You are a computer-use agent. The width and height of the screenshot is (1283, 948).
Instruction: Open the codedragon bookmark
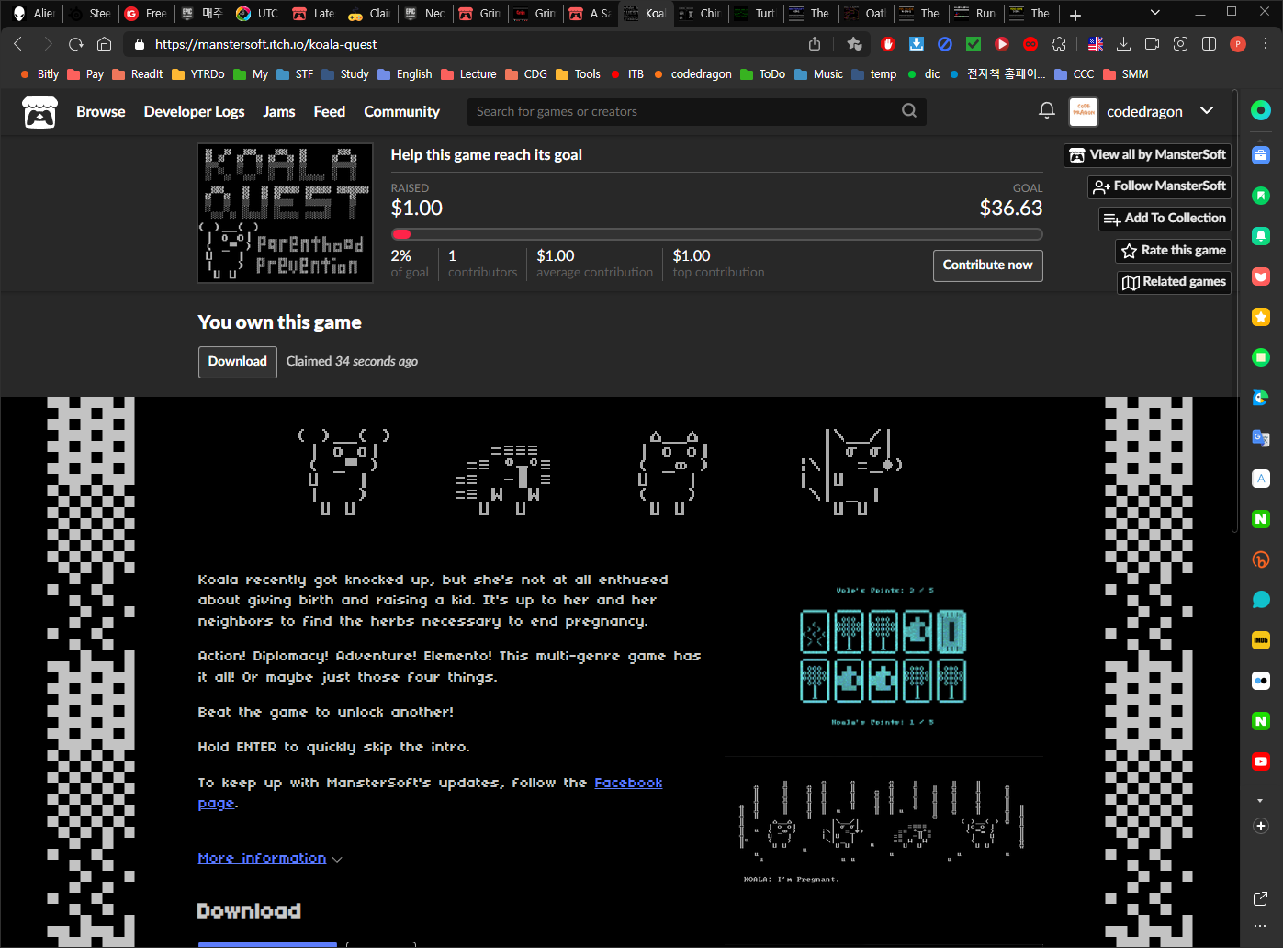point(692,74)
